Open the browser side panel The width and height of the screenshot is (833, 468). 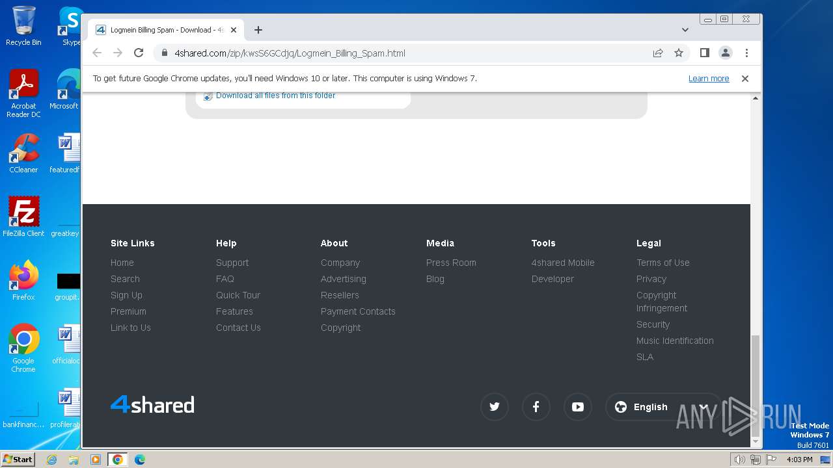point(704,53)
